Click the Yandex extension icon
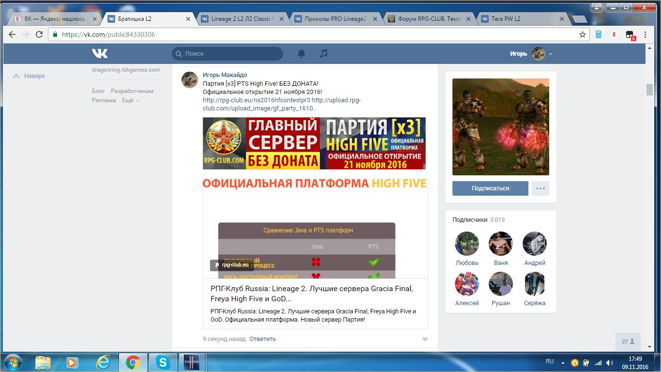 pos(614,34)
